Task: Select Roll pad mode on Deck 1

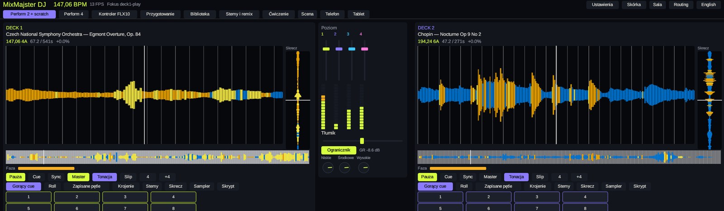Action: [x=52, y=187]
